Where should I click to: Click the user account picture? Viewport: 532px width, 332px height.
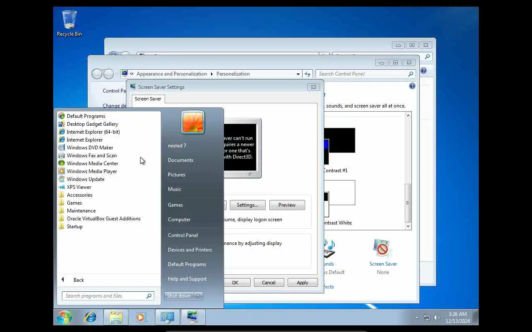pyautogui.click(x=193, y=122)
